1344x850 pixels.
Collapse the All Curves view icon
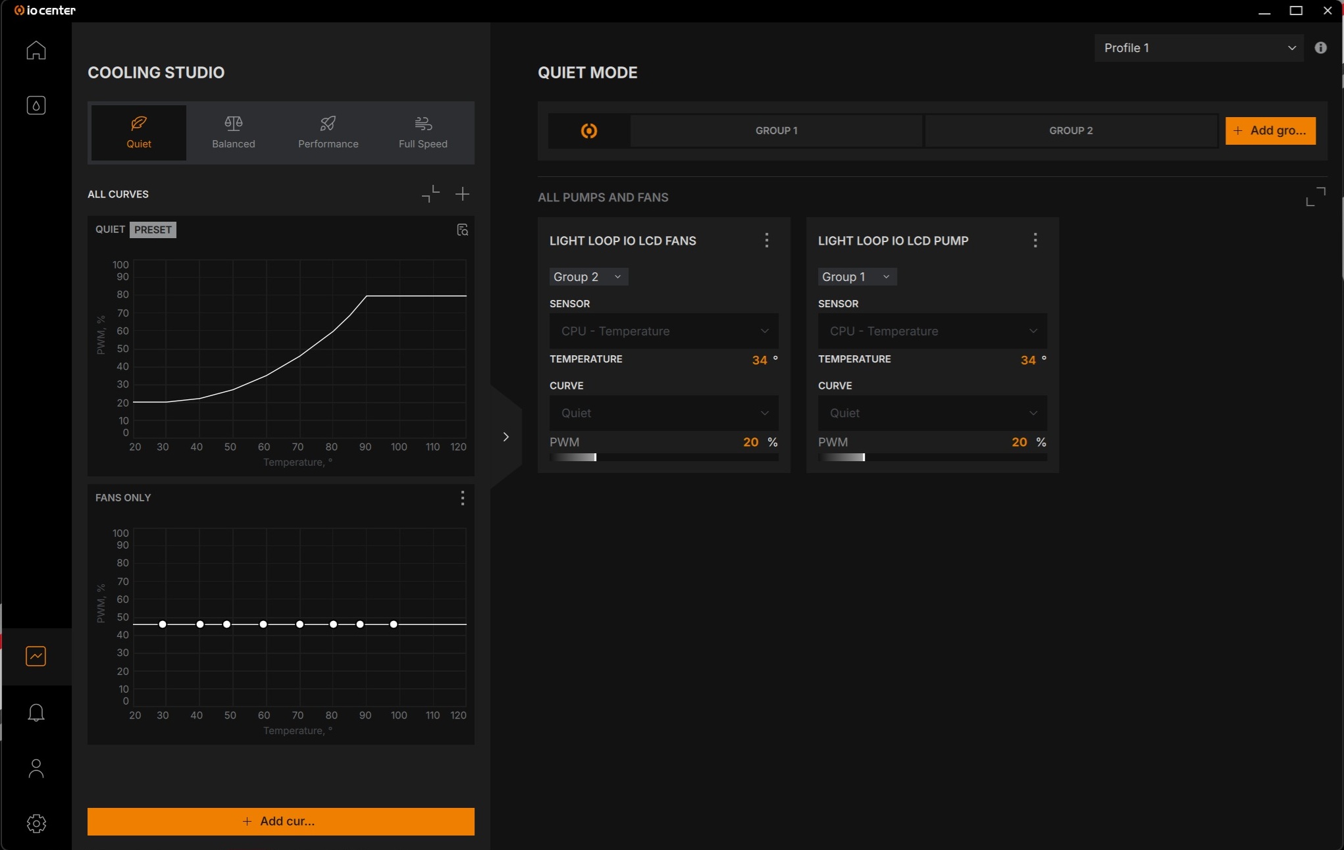[430, 193]
